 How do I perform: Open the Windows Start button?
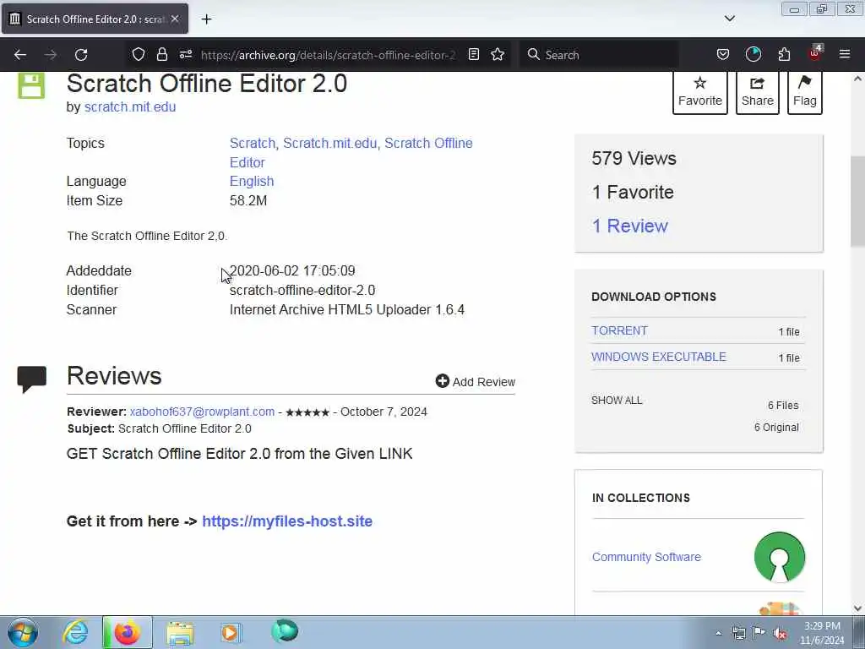click(x=23, y=632)
